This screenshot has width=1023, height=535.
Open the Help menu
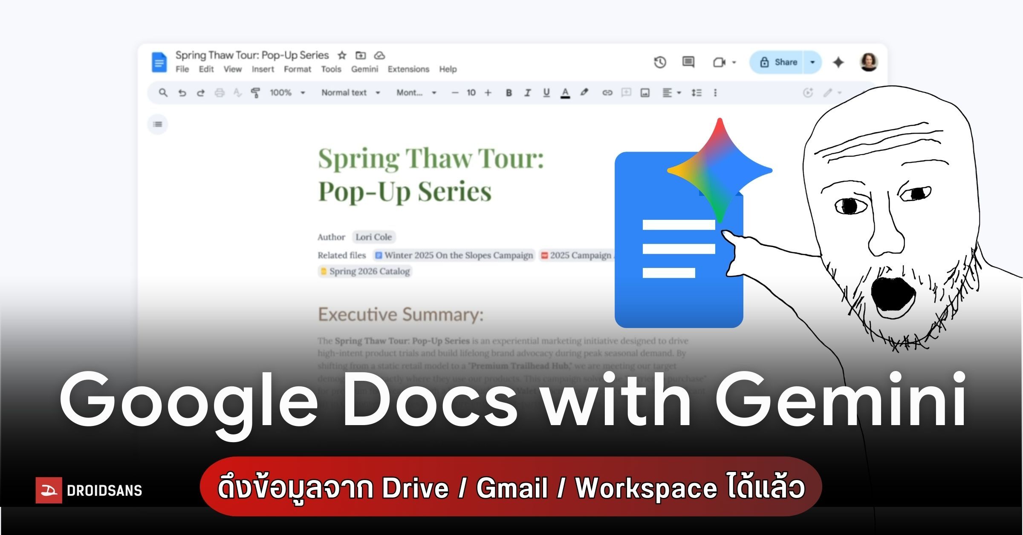[448, 69]
